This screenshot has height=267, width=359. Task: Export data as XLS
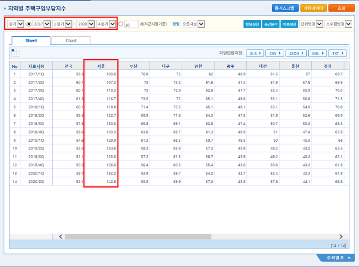pyautogui.click(x=255, y=53)
